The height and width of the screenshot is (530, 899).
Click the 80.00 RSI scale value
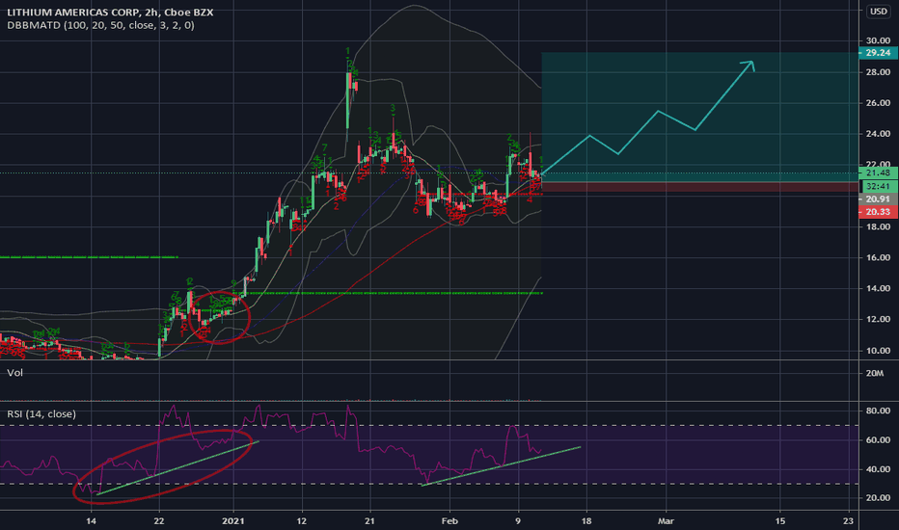(x=878, y=411)
